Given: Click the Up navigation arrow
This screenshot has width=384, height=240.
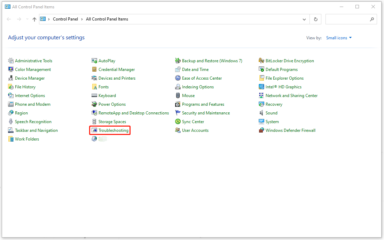Looking at the screenshot, I should click(34, 19).
